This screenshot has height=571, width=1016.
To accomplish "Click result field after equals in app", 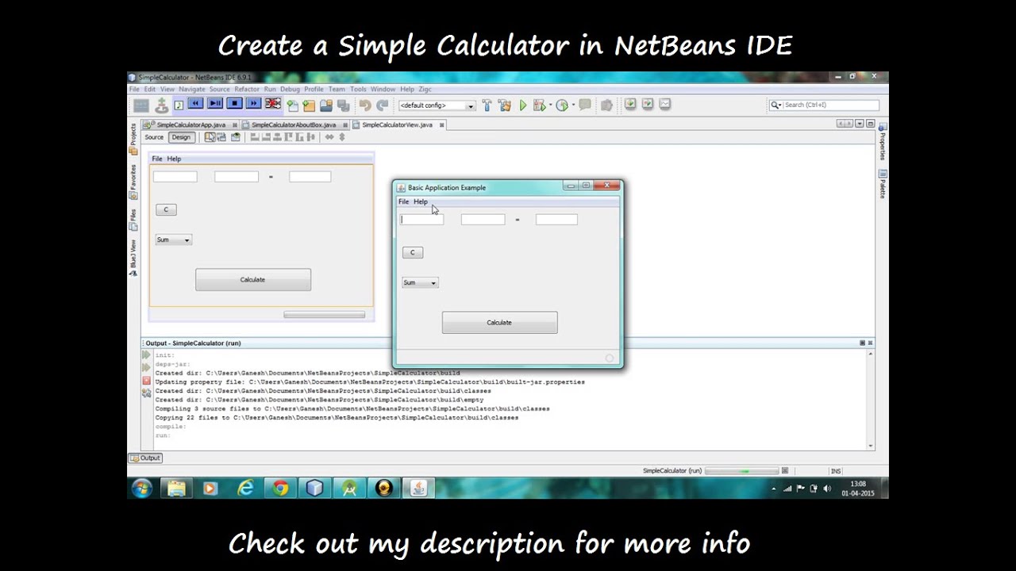I will point(556,220).
